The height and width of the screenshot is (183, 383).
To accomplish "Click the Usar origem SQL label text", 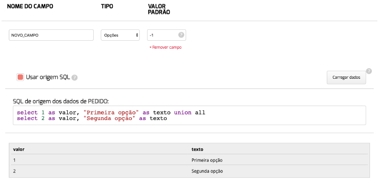I will [x=48, y=77].
